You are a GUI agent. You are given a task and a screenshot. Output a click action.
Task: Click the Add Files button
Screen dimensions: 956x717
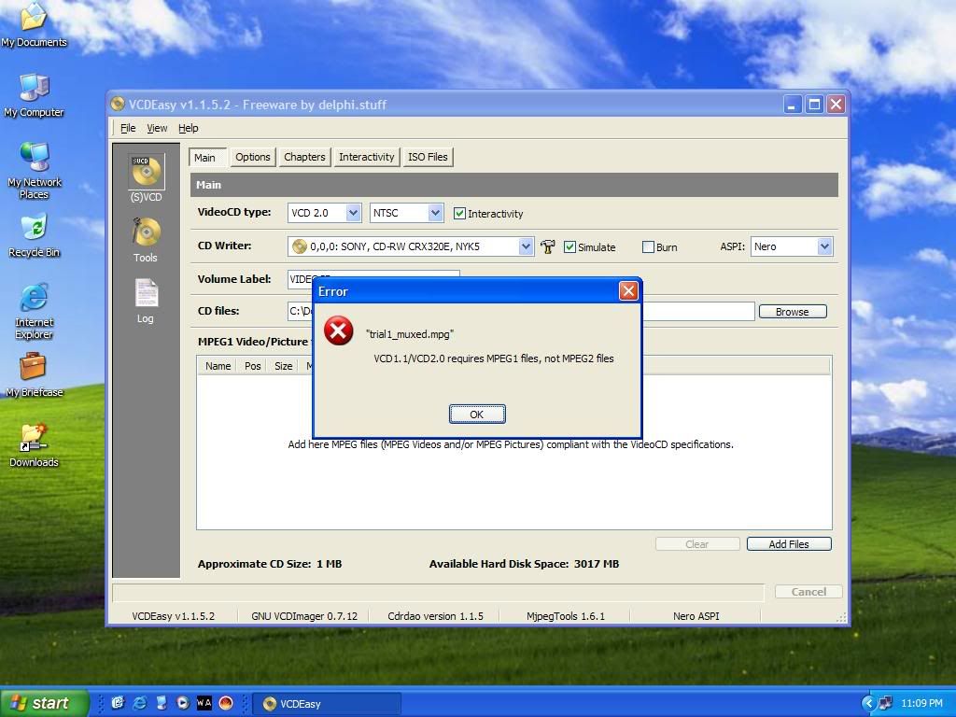pyautogui.click(x=789, y=544)
